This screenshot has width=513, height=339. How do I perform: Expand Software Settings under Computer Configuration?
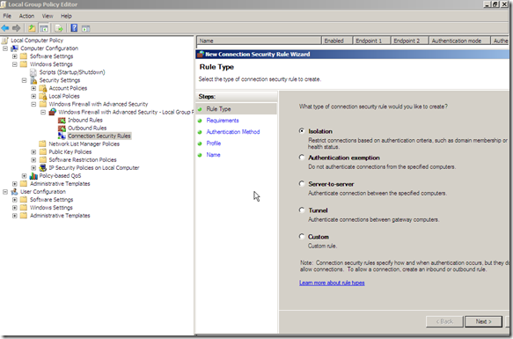click(x=14, y=56)
